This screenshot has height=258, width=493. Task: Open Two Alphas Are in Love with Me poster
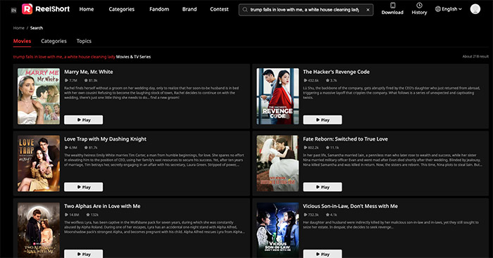(39, 231)
